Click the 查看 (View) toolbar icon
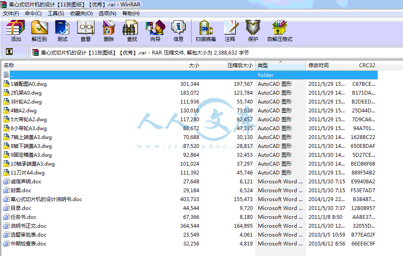Image resolution: width=403 pixels, height=256 pixels. 86,27
